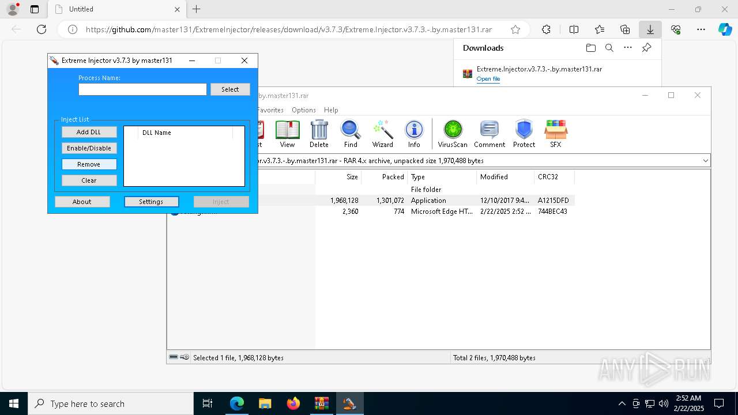The height and width of the screenshot is (415, 738).
Task: Open File Explorer from taskbar
Action: tap(265, 403)
